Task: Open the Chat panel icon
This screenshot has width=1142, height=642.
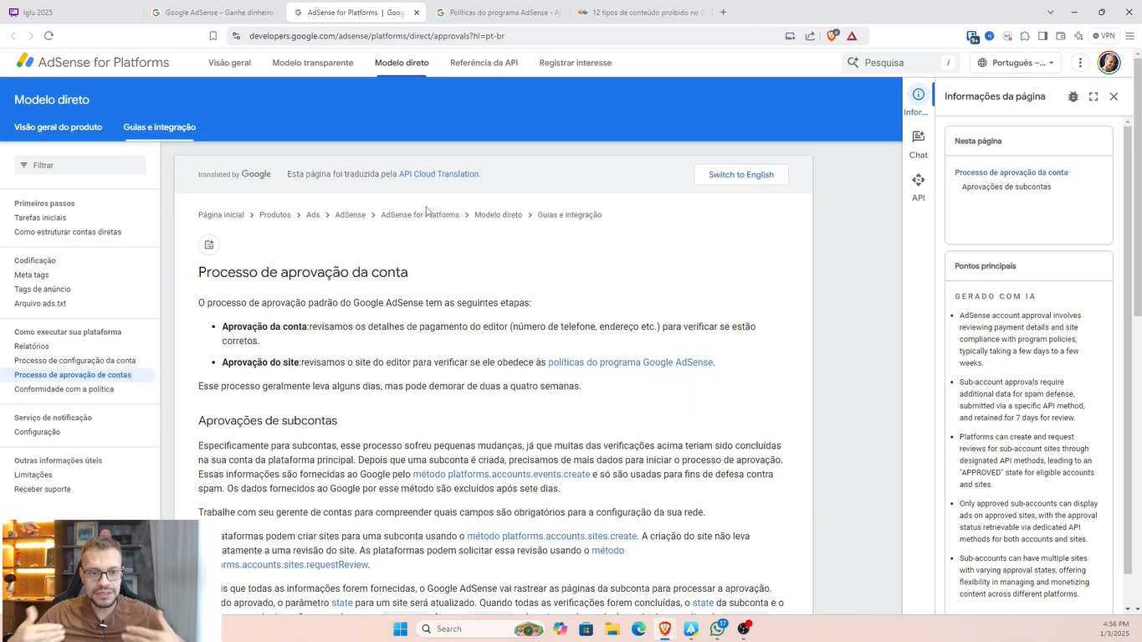Action: point(918,143)
